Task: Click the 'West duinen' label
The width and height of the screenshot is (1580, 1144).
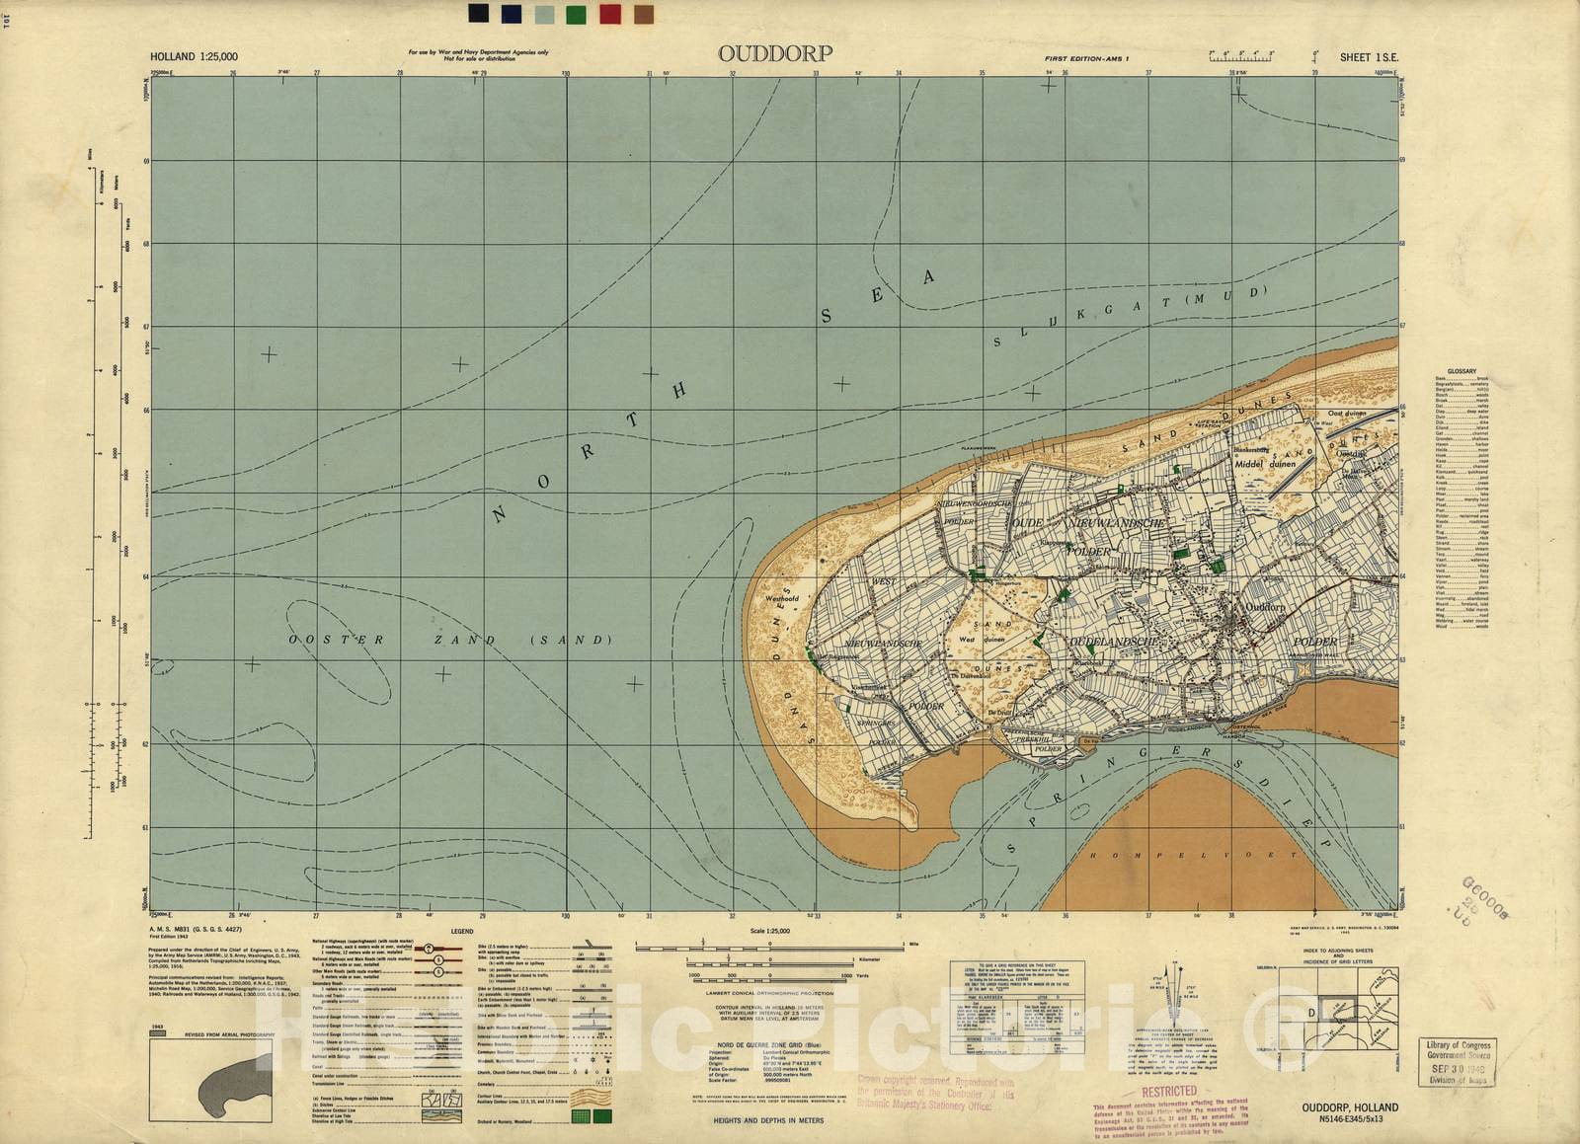Action: tap(980, 640)
